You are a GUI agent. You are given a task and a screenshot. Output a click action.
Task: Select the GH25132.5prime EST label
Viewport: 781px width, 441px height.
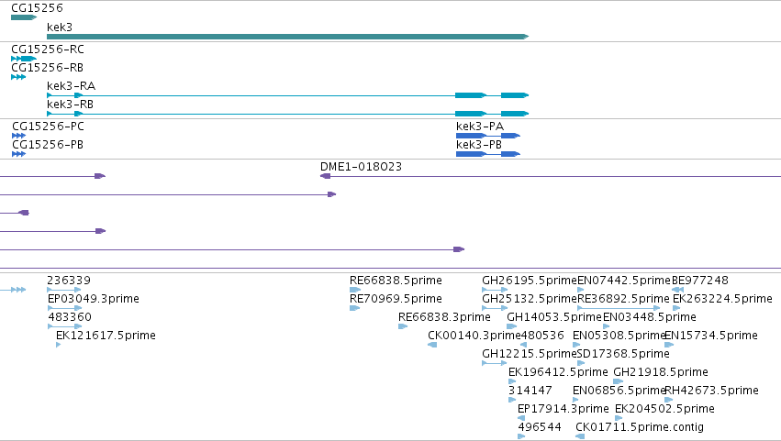pyautogui.click(x=529, y=299)
